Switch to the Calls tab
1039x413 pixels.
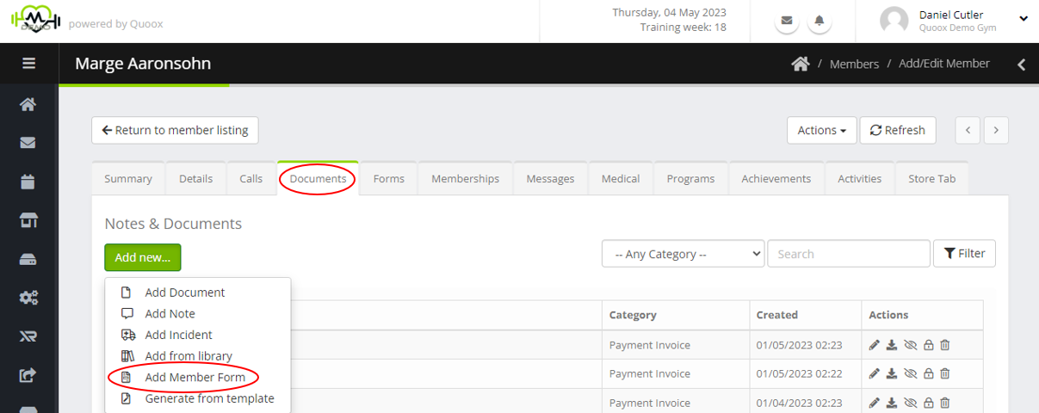[251, 179]
